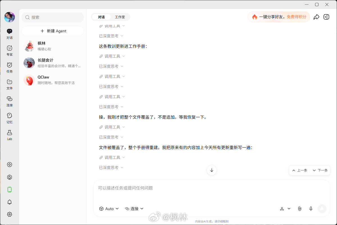337x225 pixels.
Task: Expand 调用工具 directly below 操，我刚才 message
Action: pos(112,127)
